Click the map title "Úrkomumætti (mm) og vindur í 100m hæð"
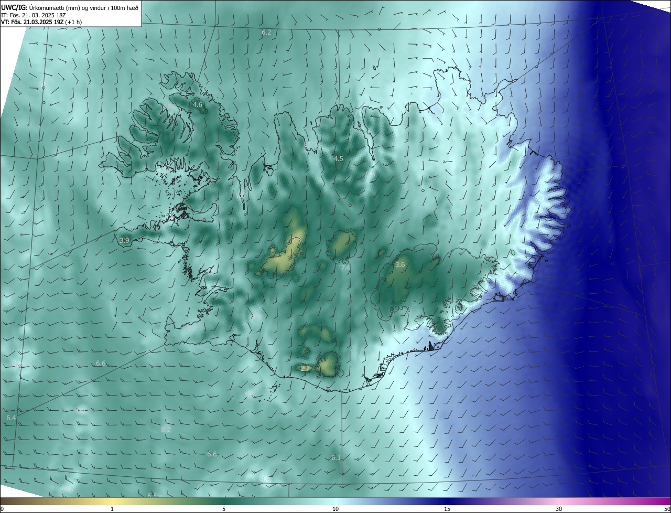 [84, 7]
